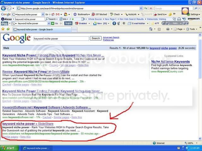Run the spelling Check button
The height and width of the screenshot is (151, 202).
[115, 14]
